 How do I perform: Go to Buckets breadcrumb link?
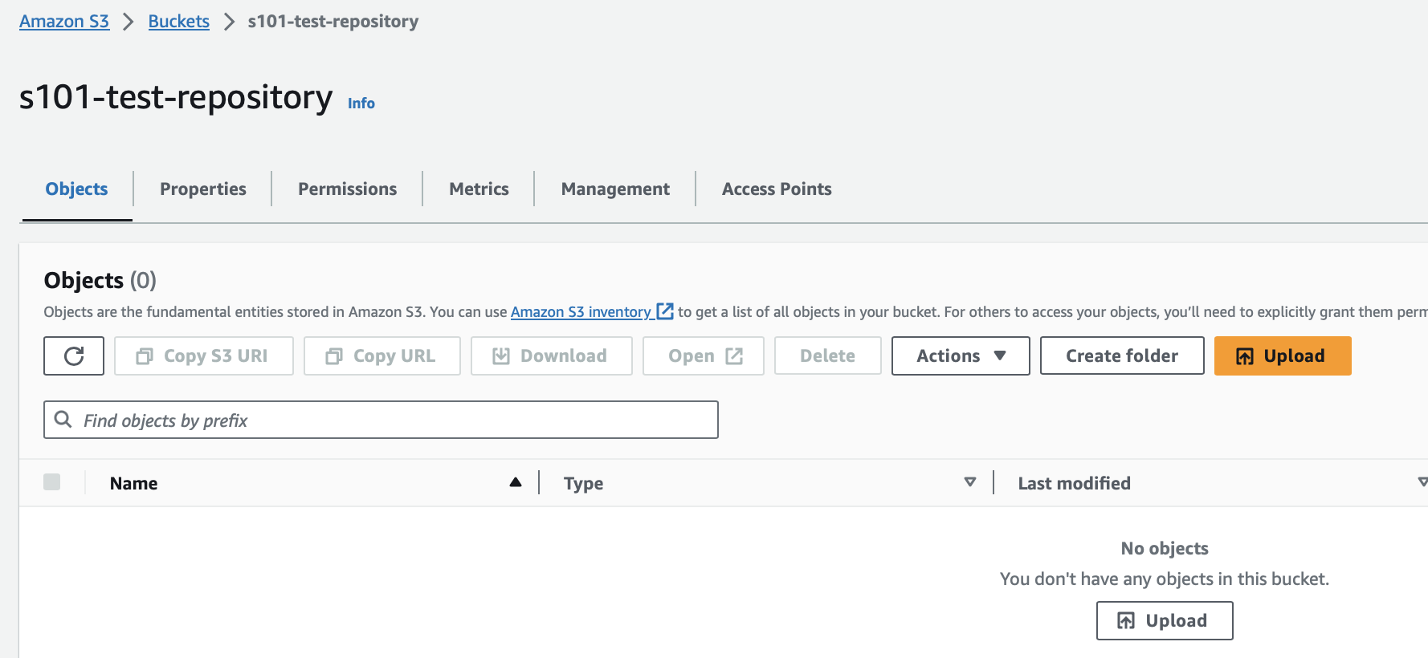coord(179,22)
